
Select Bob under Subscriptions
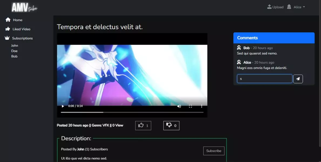(14, 56)
